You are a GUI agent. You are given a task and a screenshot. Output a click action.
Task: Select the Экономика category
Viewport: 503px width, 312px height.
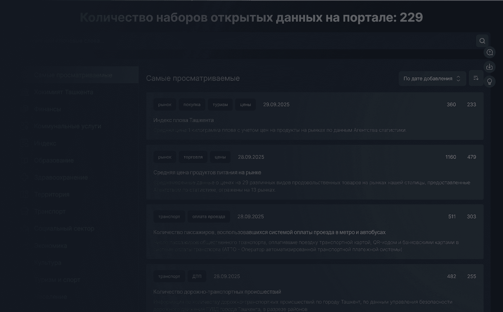(51, 245)
